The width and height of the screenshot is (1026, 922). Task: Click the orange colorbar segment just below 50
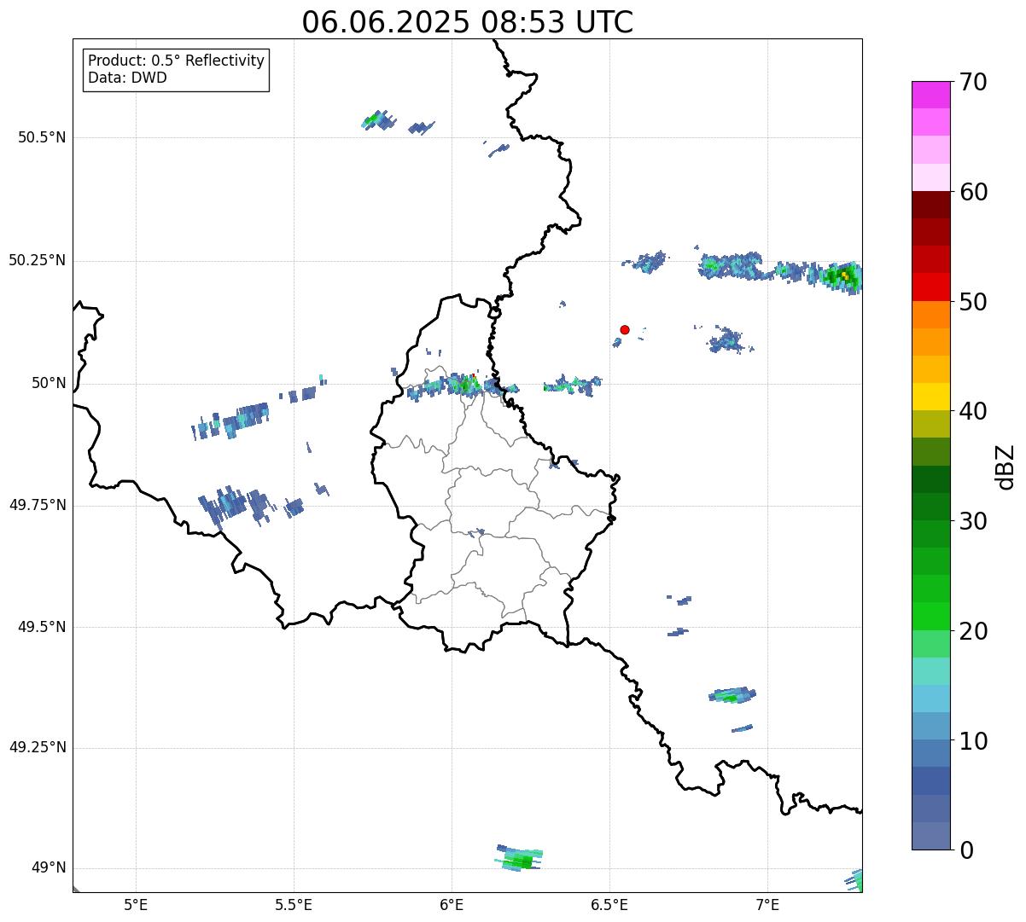point(930,314)
